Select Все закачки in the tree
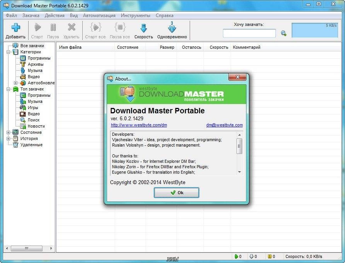 (x=32, y=46)
